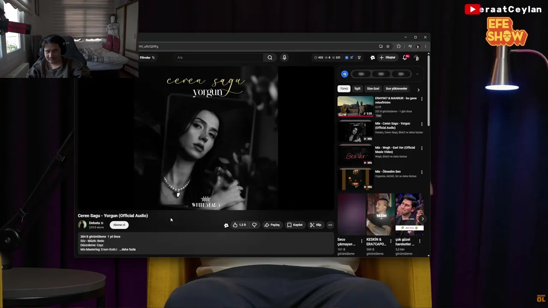Screen dimensions: 548x308
Task: Click the 423 stats counter in the header
Action: click(319, 57)
